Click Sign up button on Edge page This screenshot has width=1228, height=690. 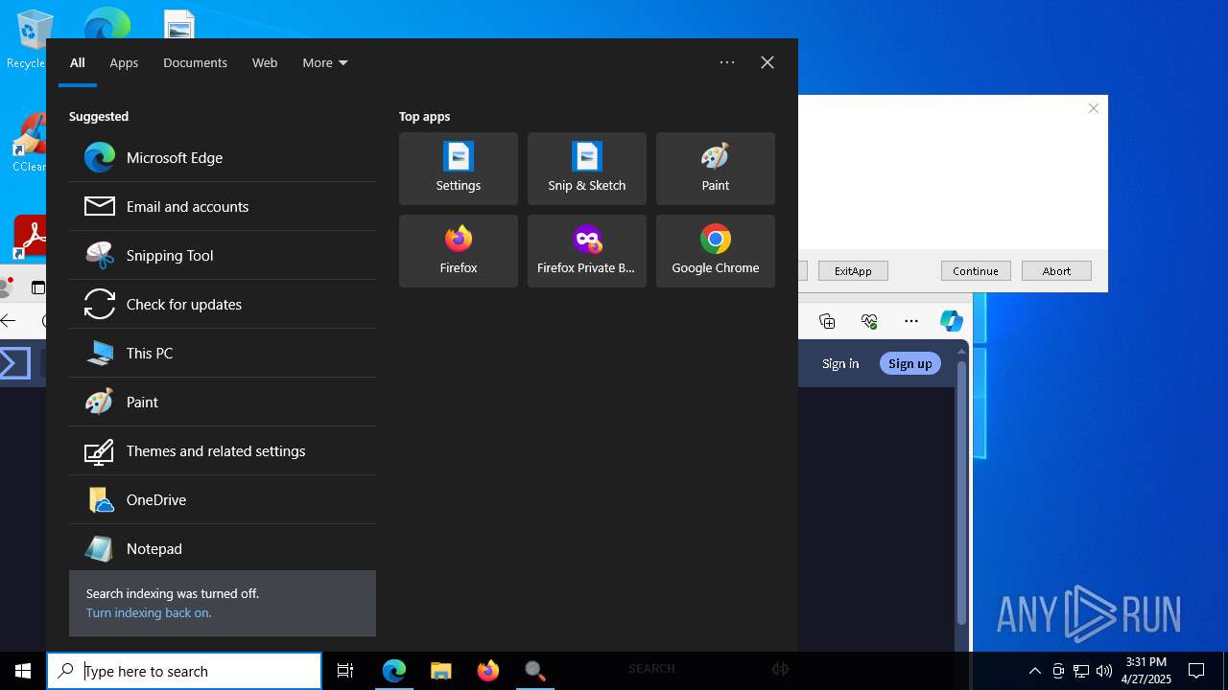click(x=909, y=363)
